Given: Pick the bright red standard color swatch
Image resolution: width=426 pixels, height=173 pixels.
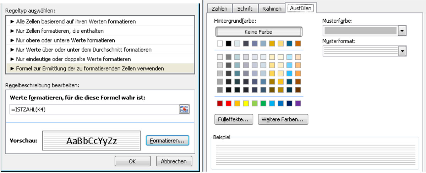Looking at the screenshot, I should pos(229,103).
